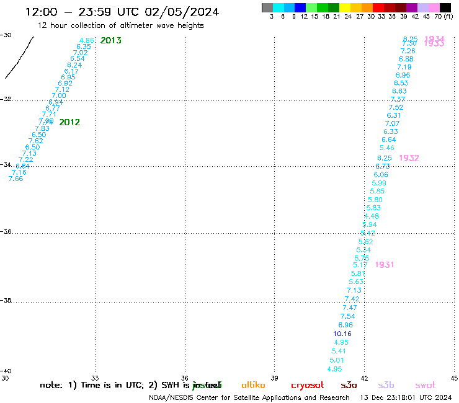
Task: Select the dark red 's3a' satellite label
Action: [349, 386]
